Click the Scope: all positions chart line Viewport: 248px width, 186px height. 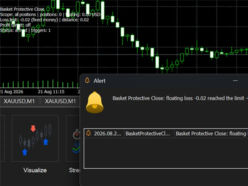(x=50, y=15)
